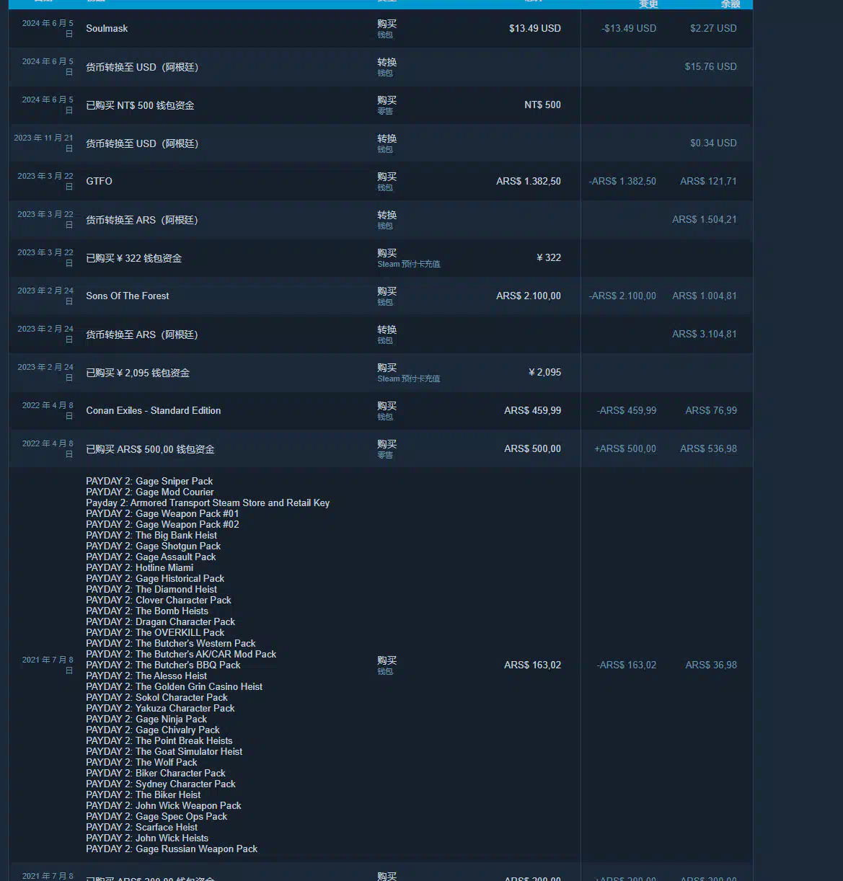Open 货币转换至 ARS entry dated 2023年3月22日
This screenshot has width=843, height=881.
(142, 220)
